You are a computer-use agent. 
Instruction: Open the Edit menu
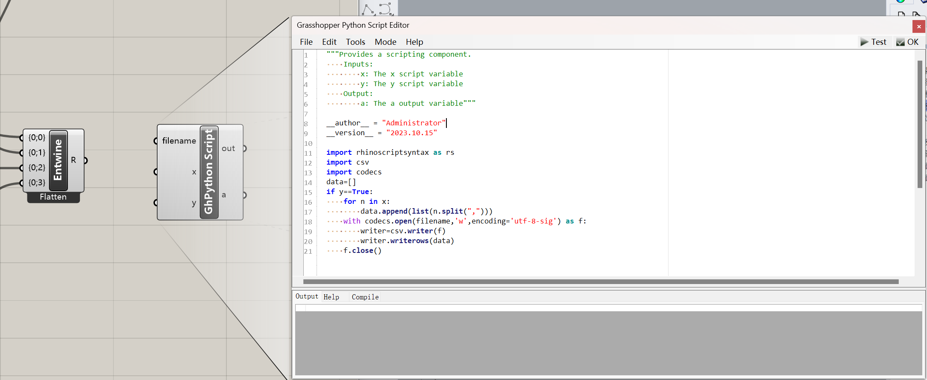pos(329,42)
